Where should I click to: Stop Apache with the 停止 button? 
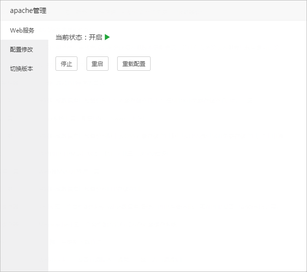(66, 64)
